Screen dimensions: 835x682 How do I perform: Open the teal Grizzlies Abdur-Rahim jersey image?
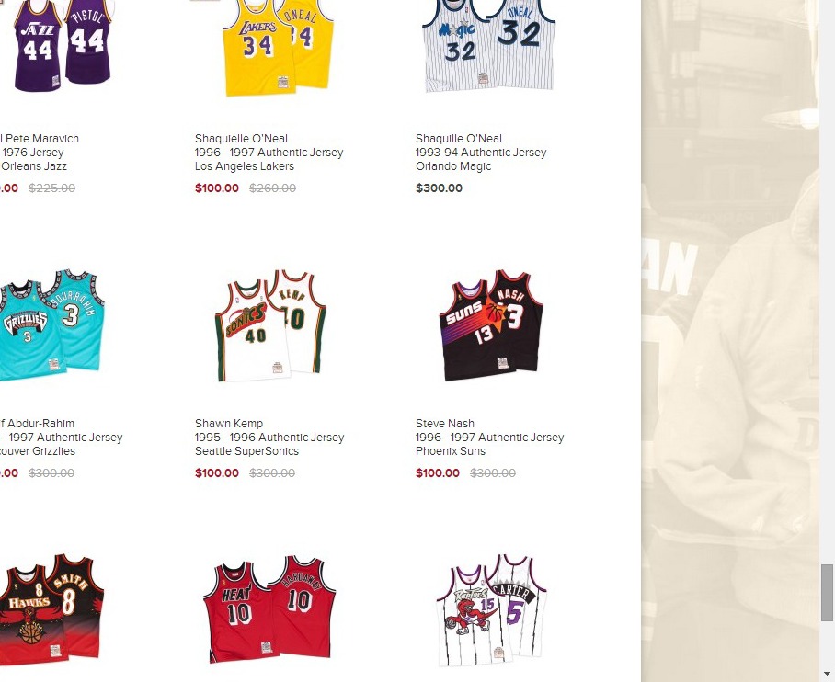click(51, 325)
